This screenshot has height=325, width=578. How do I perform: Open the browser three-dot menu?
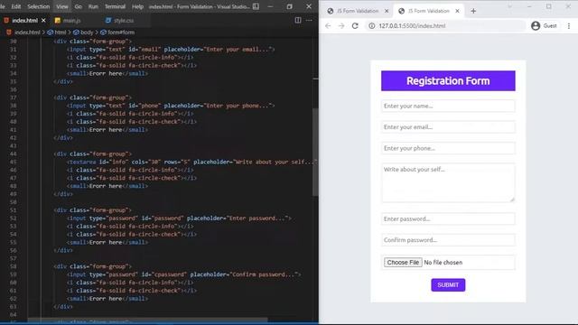(x=569, y=26)
